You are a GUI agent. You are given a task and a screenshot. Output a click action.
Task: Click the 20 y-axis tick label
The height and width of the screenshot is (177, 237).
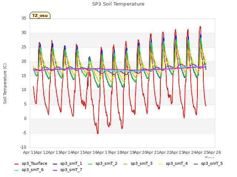click(x=24, y=62)
